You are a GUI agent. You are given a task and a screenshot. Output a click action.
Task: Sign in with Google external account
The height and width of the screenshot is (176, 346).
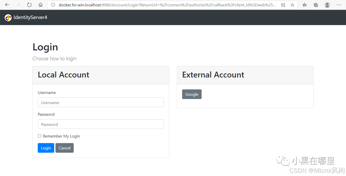[192, 94]
